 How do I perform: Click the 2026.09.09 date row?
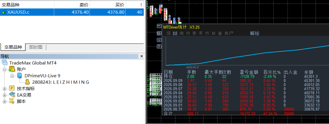point(173,80)
